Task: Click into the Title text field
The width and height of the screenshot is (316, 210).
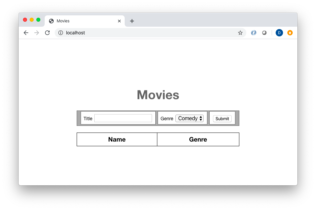Action: [123, 118]
